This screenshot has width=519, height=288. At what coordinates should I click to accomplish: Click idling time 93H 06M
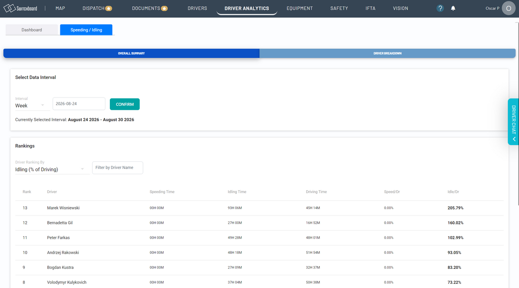coord(235,208)
